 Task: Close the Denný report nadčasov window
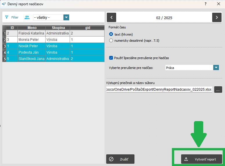pos(218,4)
